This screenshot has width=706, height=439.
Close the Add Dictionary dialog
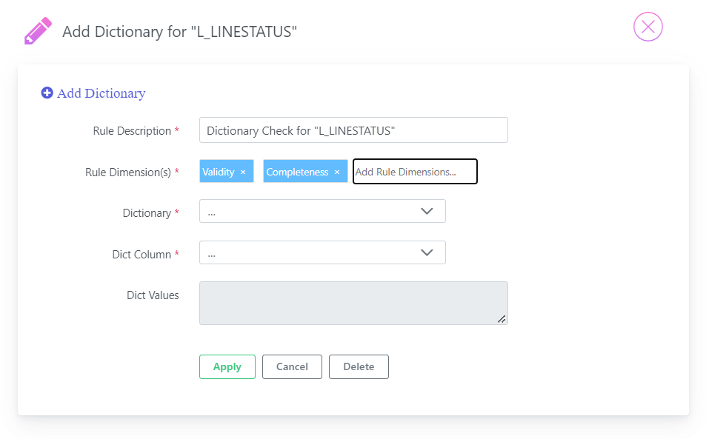coord(648,27)
